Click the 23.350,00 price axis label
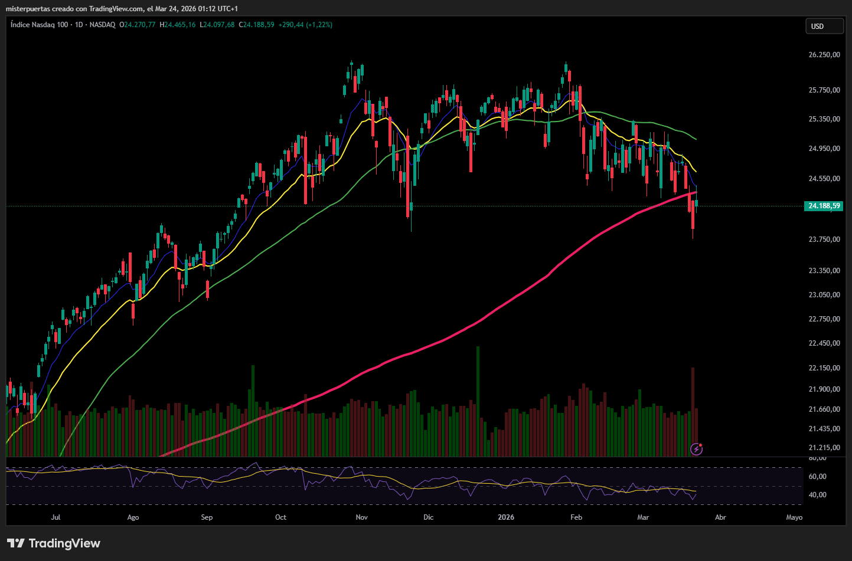This screenshot has width=852, height=561. (x=824, y=271)
